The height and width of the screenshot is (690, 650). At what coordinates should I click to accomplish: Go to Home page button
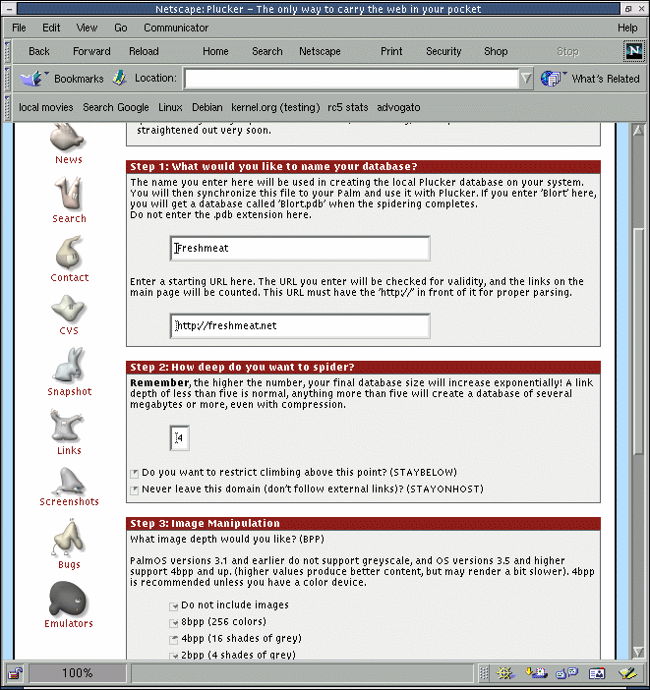pyautogui.click(x=215, y=51)
